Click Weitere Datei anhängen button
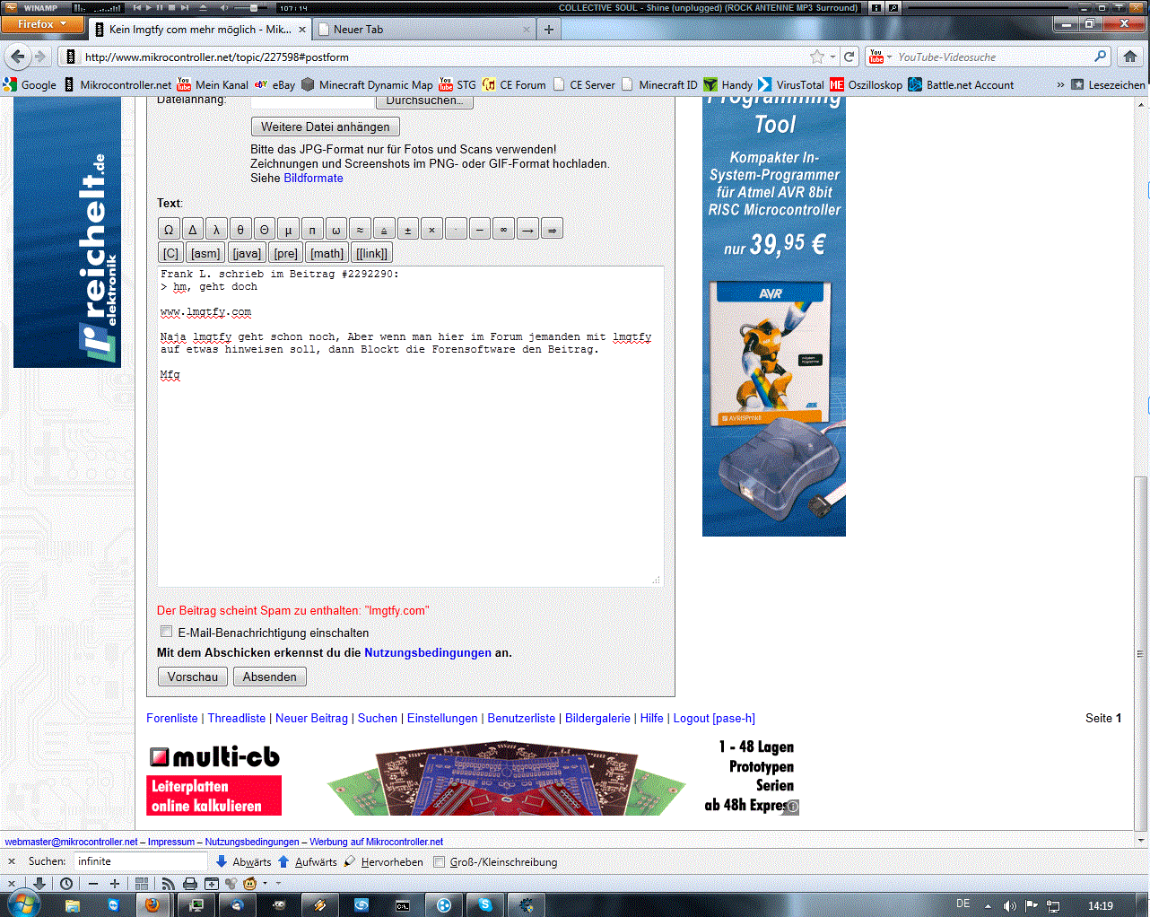 326,127
